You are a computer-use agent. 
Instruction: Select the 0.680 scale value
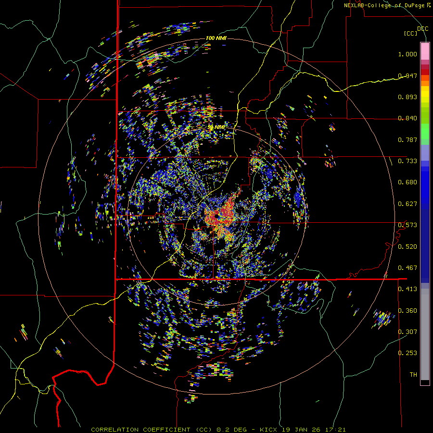coord(408,182)
